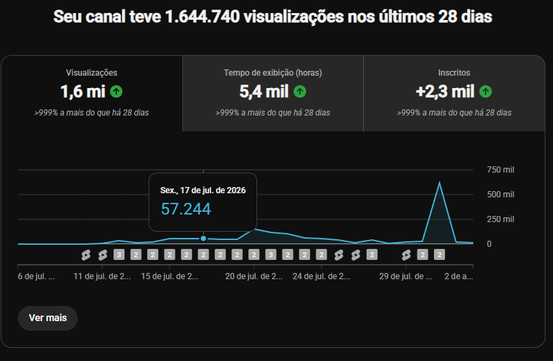Click the tallest peak on the views chart

coord(439,182)
